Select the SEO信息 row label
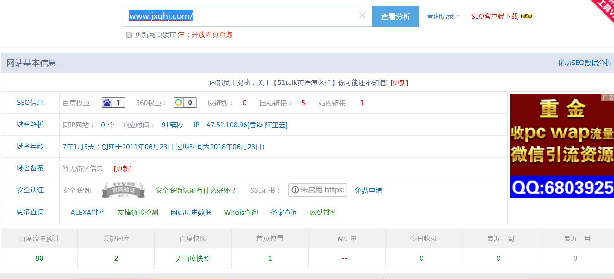 (x=30, y=102)
